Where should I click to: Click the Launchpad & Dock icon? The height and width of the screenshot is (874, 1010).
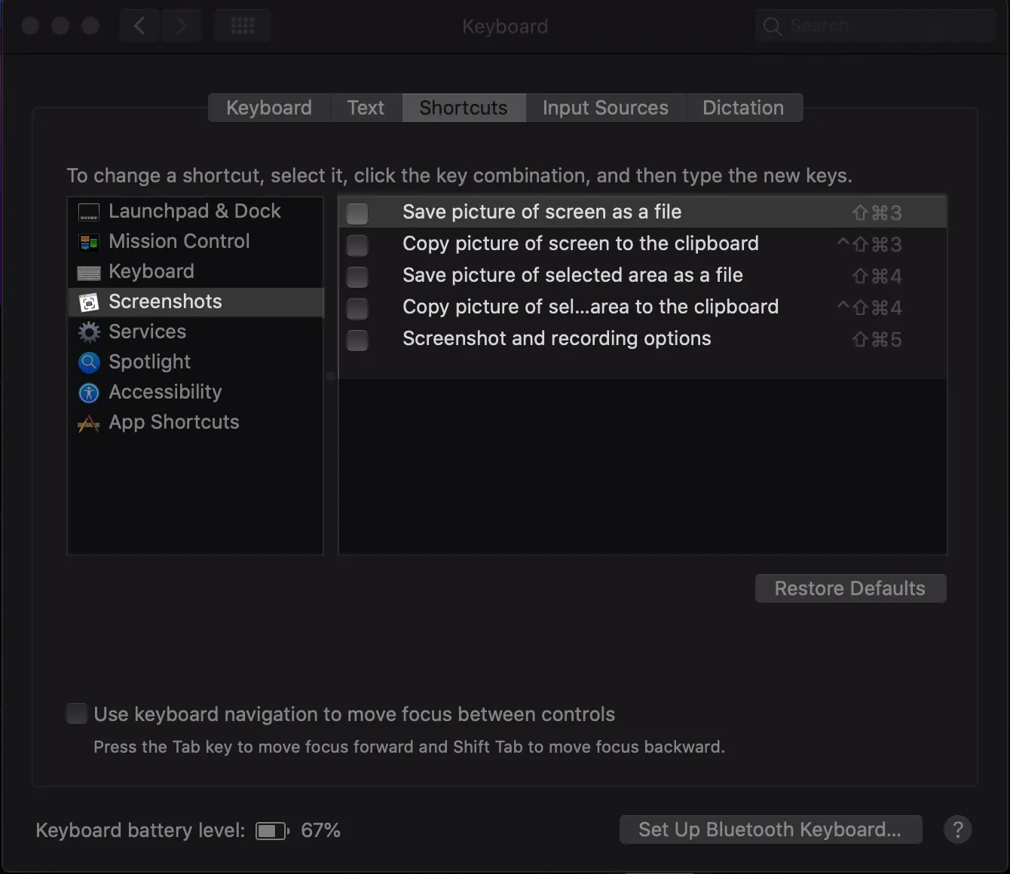pos(89,212)
